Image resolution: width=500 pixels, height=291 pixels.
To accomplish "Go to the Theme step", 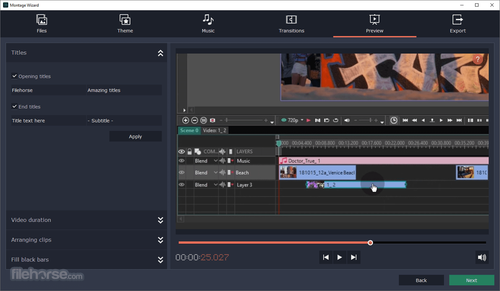I will (125, 24).
